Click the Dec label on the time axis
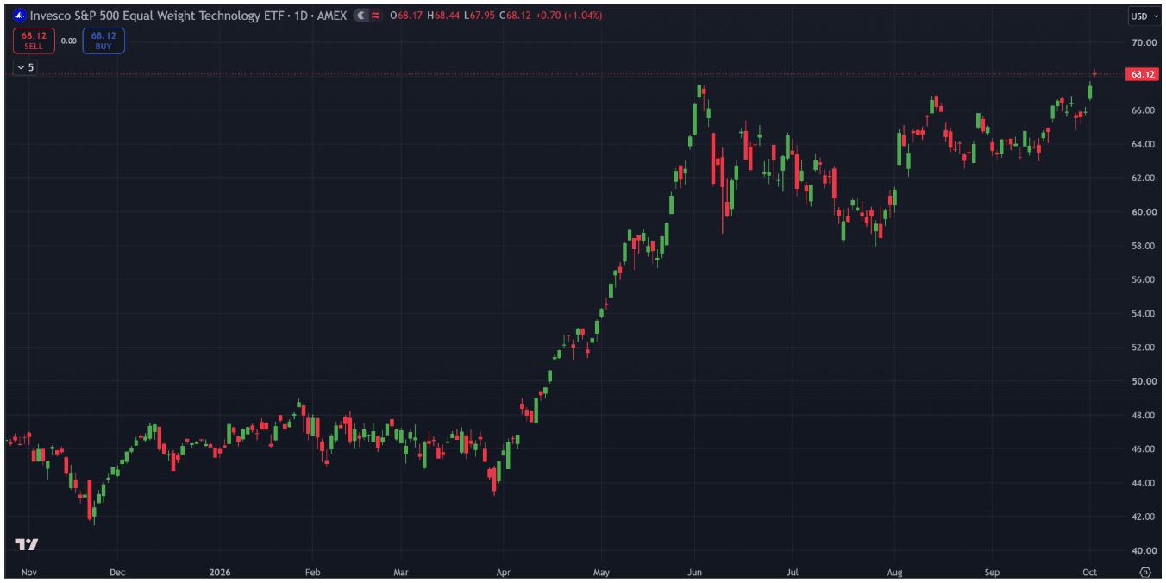 pyautogui.click(x=117, y=572)
